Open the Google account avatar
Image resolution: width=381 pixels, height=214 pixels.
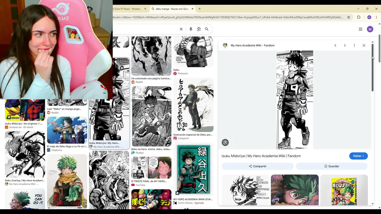tap(370, 29)
